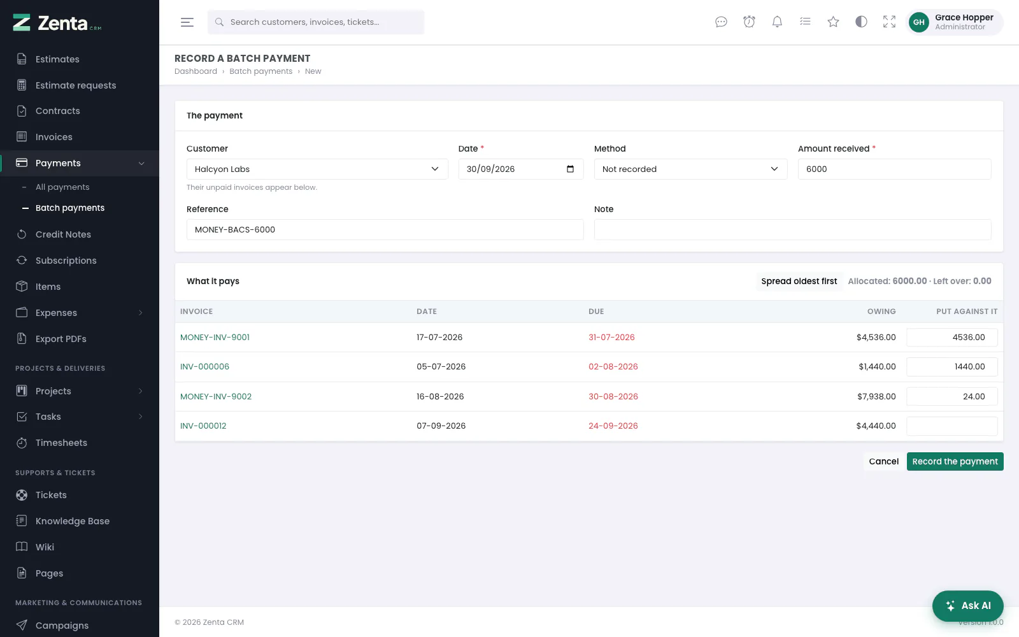Toggle the sidebar hamburger menu
1019x637 pixels.
187,22
